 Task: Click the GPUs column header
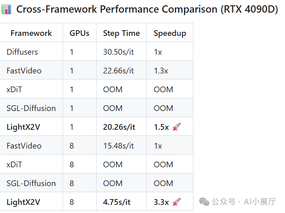79,33
